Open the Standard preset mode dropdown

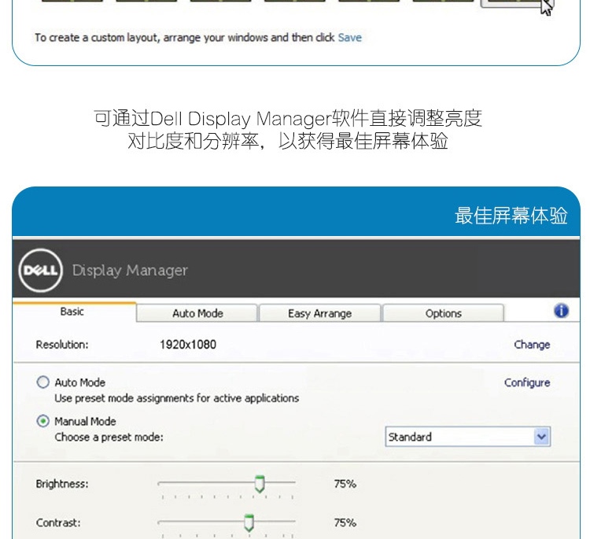pos(468,437)
